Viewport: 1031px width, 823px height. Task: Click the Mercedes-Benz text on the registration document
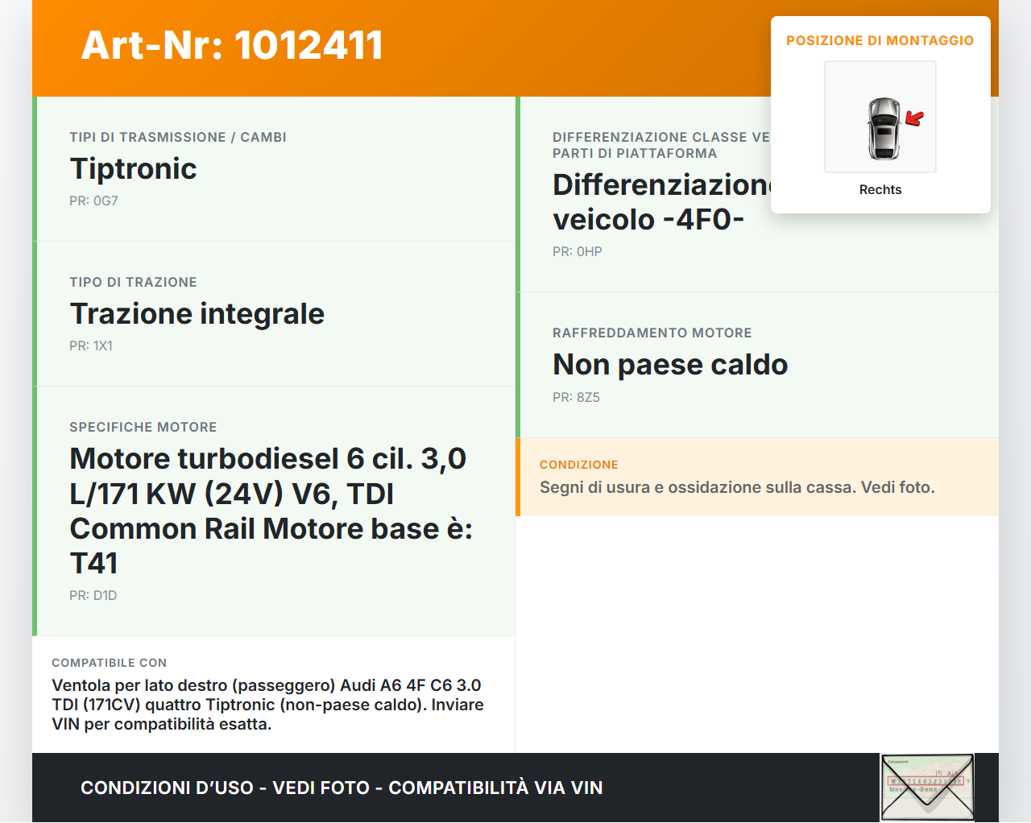click(913, 789)
